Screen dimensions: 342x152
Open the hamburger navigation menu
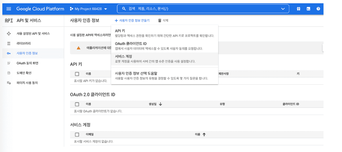click(x=9, y=9)
